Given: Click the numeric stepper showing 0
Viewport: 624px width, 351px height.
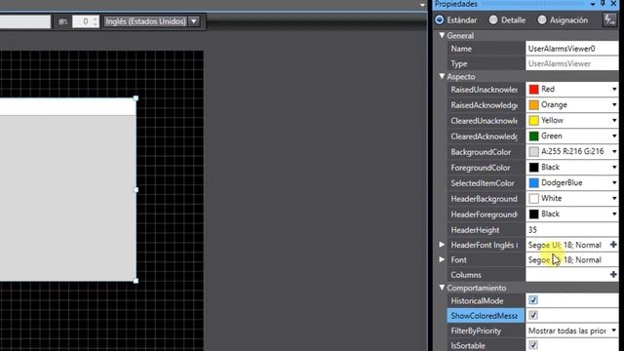Looking at the screenshot, I should [86, 21].
